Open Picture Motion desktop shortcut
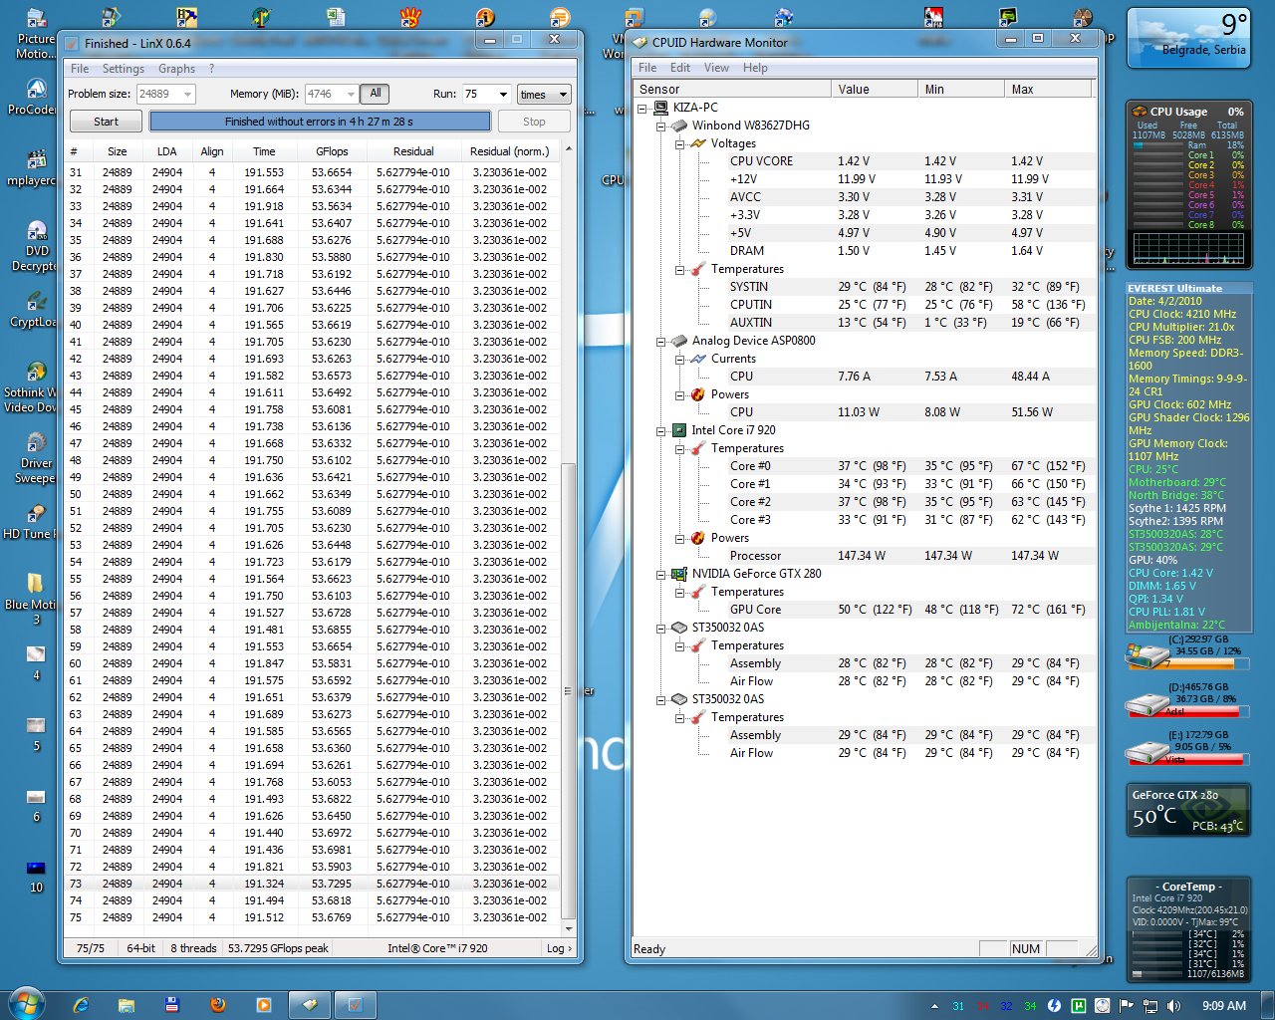The width and height of the screenshot is (1275, 1020). tap(36, 33)
